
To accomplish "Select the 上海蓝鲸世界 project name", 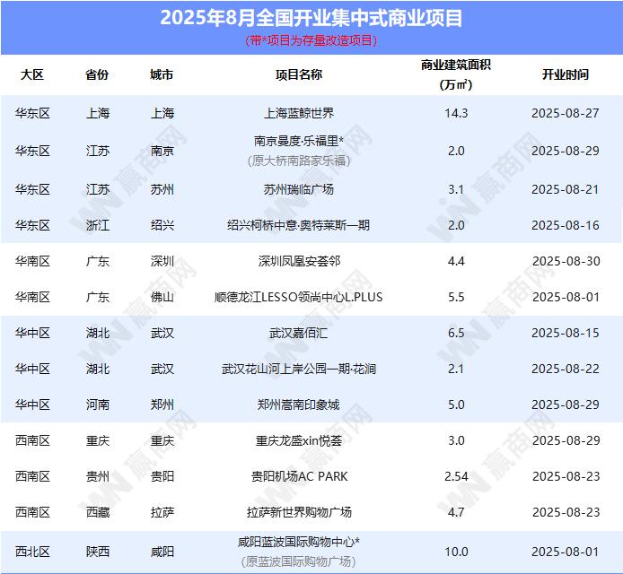I will click(298, 113).
